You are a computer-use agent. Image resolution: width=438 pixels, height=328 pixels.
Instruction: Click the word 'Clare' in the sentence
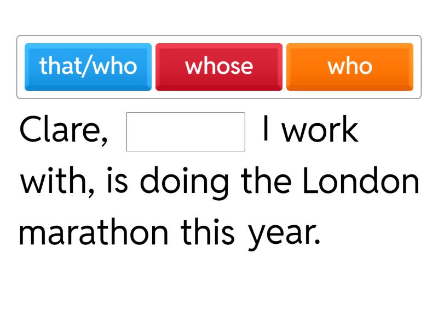tap(59, 131)
